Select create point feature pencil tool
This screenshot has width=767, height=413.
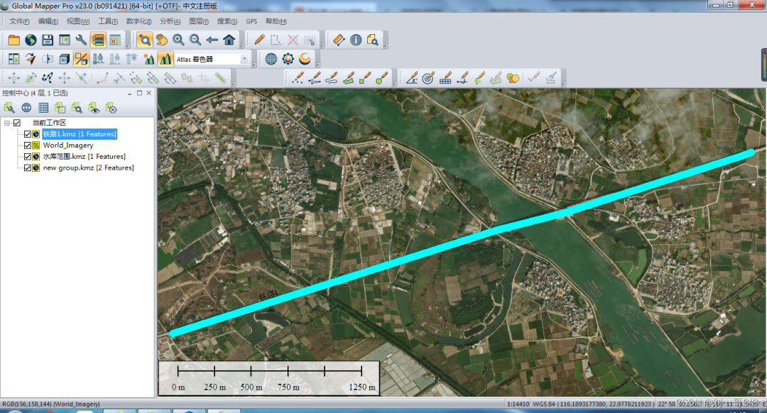tap(298, 78)
